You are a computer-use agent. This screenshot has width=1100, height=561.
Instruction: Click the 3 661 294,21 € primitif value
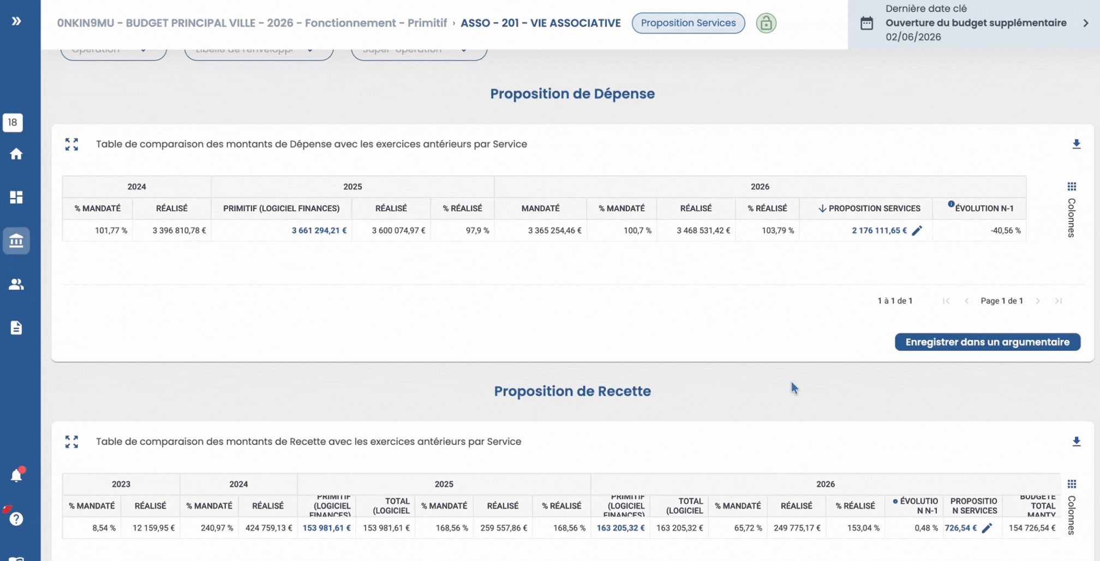(x=319, y=231)
